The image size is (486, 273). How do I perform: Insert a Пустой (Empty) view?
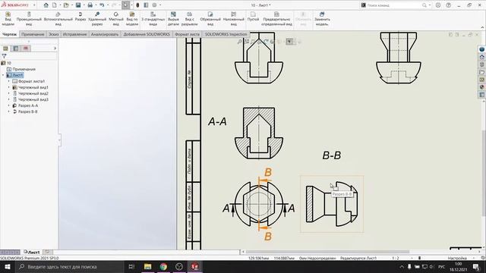point(253,17)
